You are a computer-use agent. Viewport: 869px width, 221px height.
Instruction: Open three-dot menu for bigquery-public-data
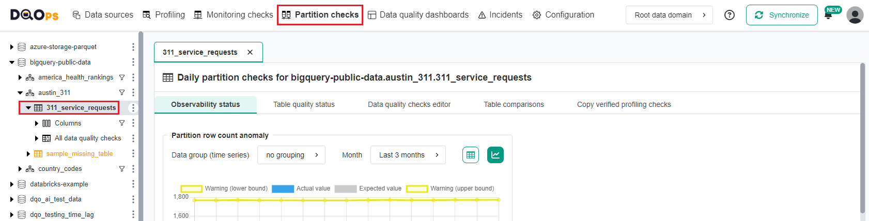click(133, 62)
